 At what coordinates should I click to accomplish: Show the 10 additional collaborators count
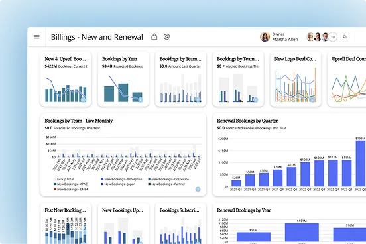click(333, 37)
